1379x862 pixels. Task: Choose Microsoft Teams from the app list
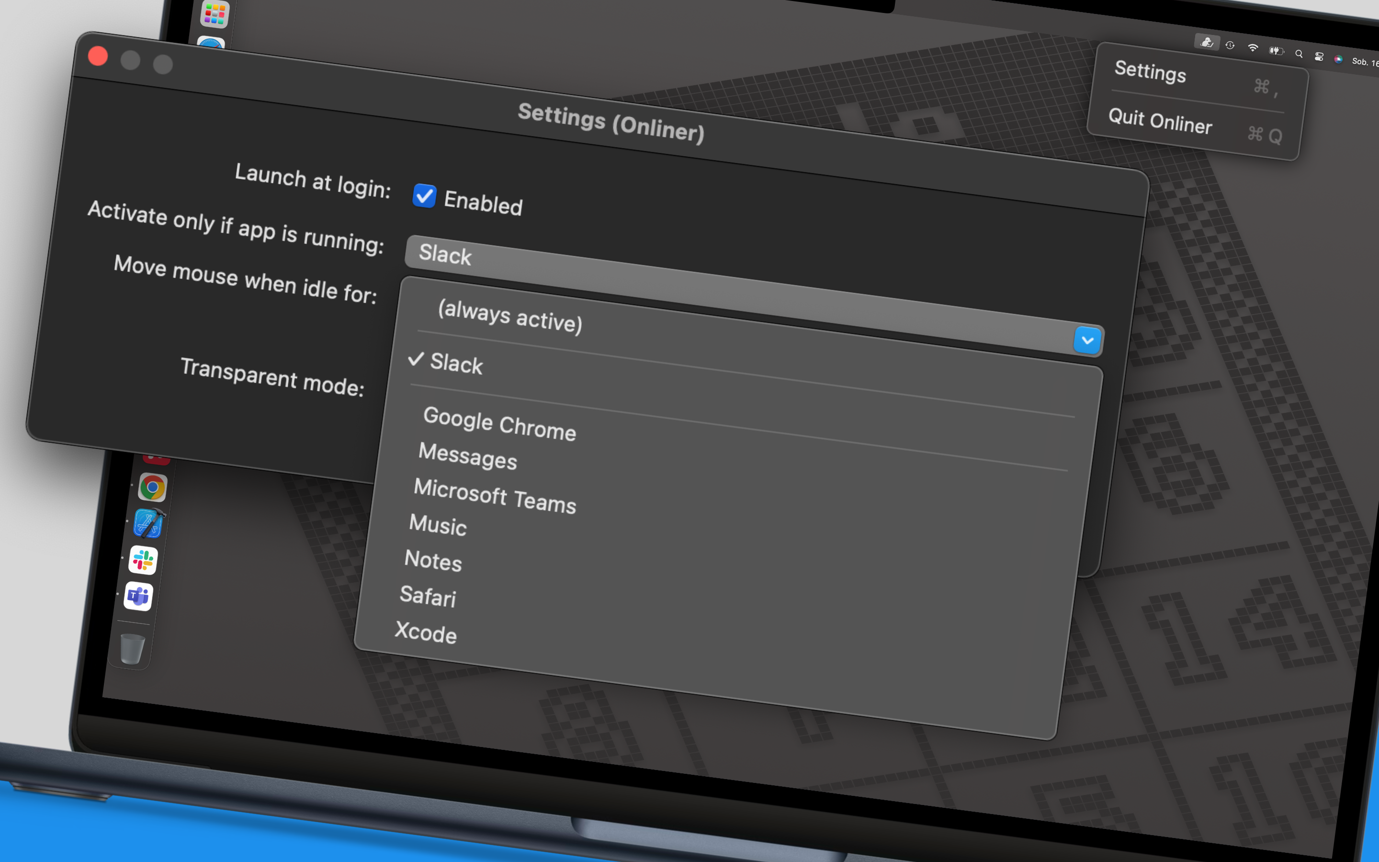pos(495,496)
